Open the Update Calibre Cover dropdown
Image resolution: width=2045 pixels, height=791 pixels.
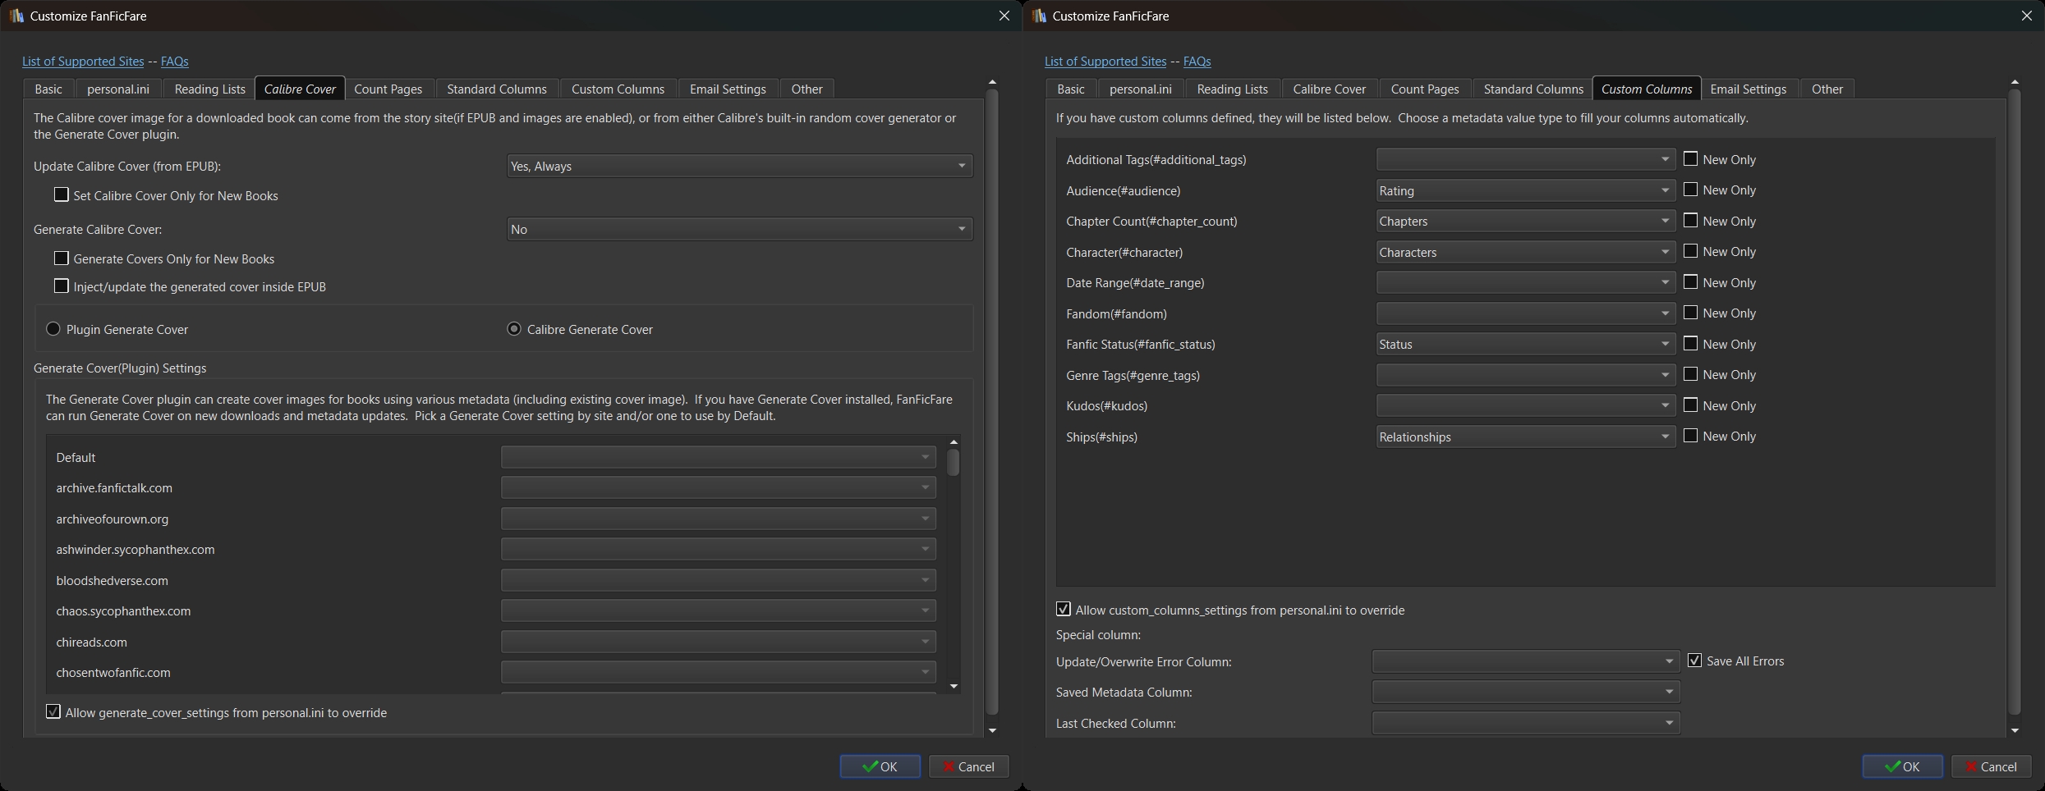click(739, 166)
